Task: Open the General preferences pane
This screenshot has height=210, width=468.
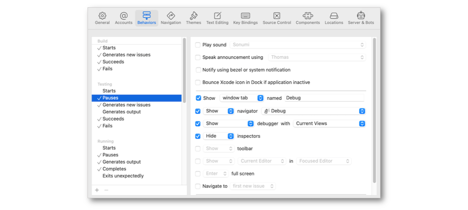Action: tap(102, 18)
